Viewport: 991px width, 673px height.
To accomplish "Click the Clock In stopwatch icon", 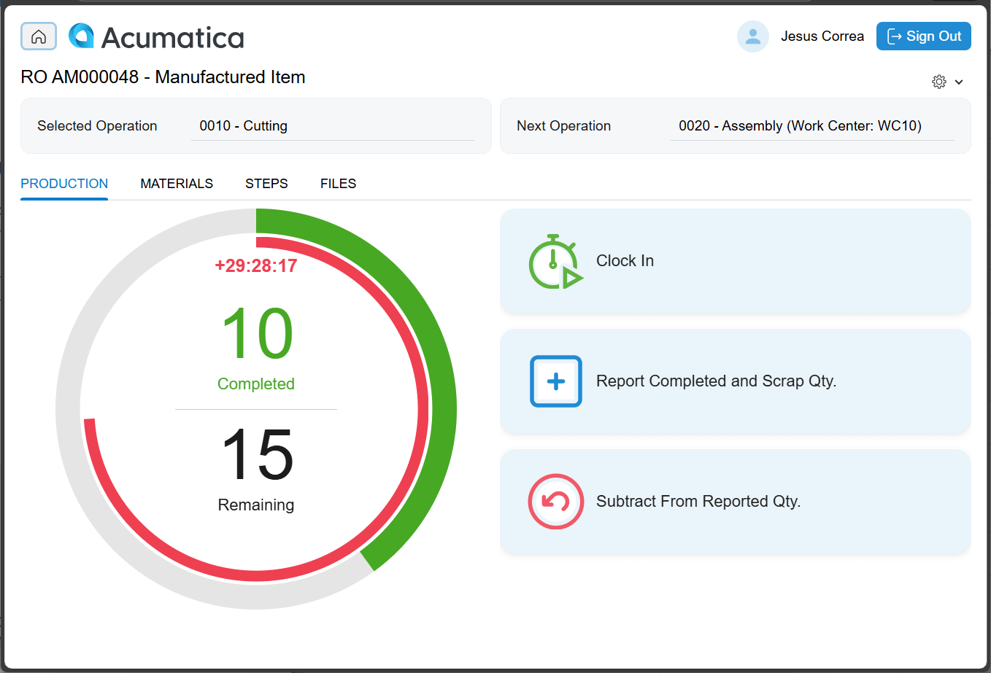I will click(555, 262).
